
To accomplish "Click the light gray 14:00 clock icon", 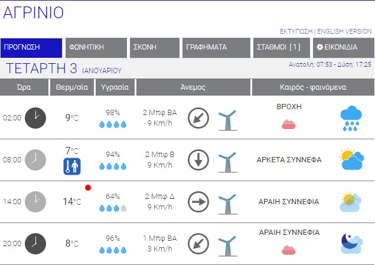I will click(35, 201).
